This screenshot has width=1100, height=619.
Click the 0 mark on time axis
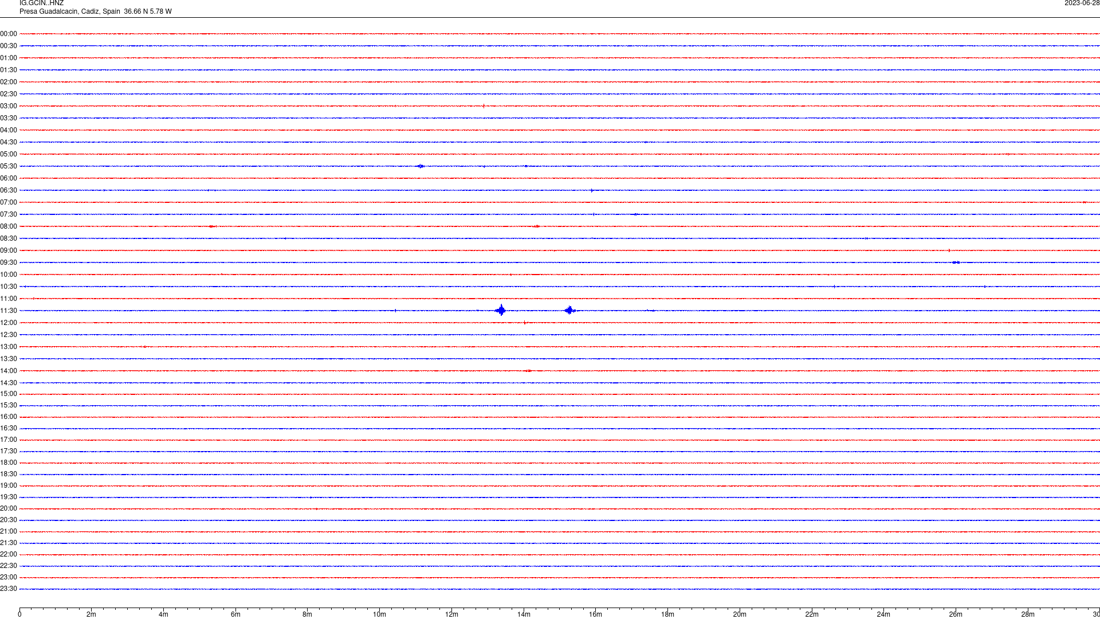[x=19, y=614]
